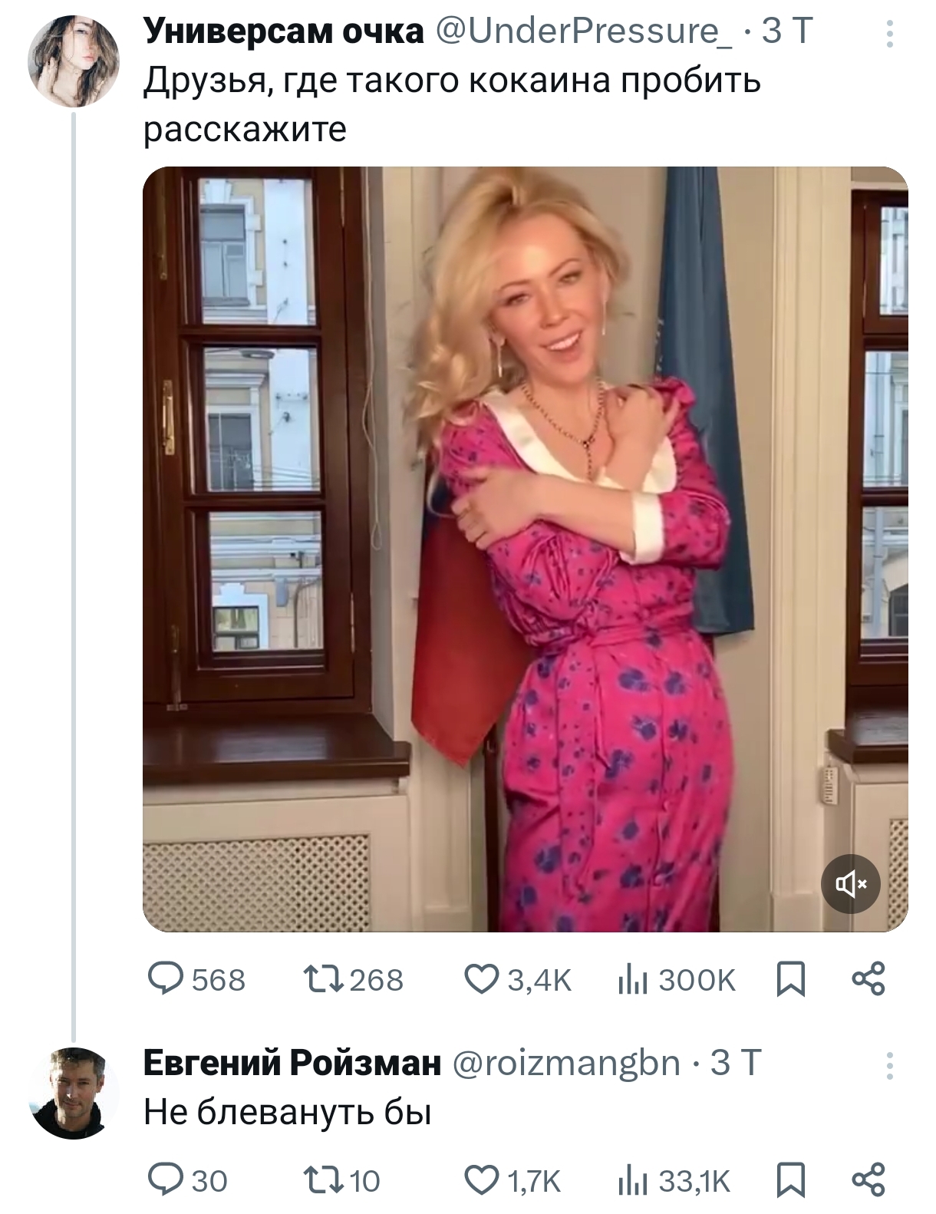
Task: Like the tweet with 3,4K likes
Action: pyautogui.click(x=481, y=980)
